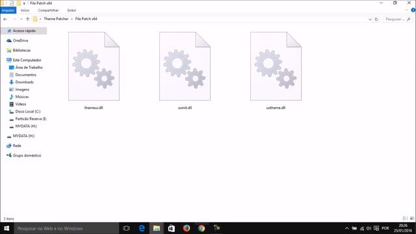This screenshot has height=234, width=416.
Task: Expand the ribbon with chevron
Action: (406, 10)
